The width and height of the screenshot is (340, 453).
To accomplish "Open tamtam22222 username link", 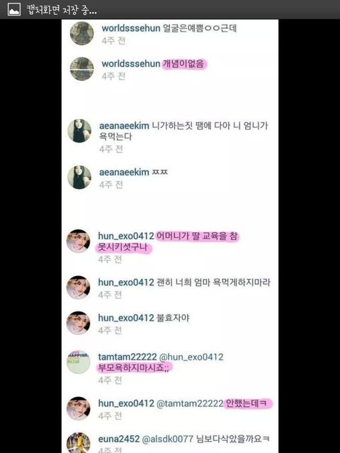I will 127,357.
